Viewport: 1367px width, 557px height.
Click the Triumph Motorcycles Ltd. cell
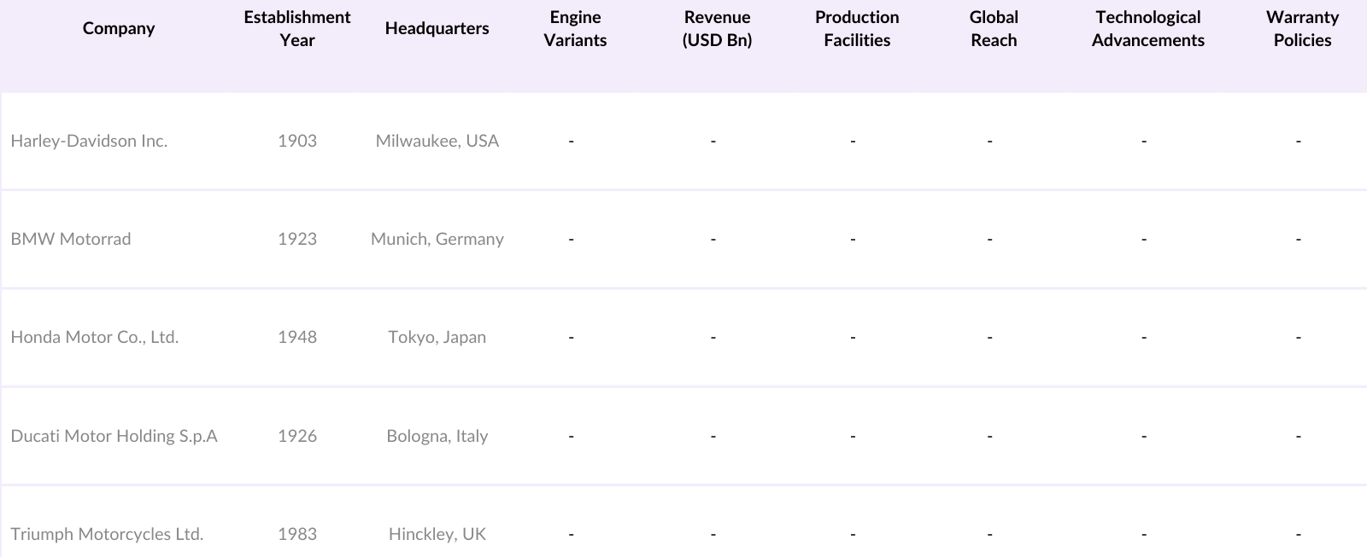(107, 535)
